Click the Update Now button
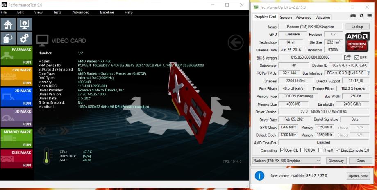377x190 pixels. point(358,176)
